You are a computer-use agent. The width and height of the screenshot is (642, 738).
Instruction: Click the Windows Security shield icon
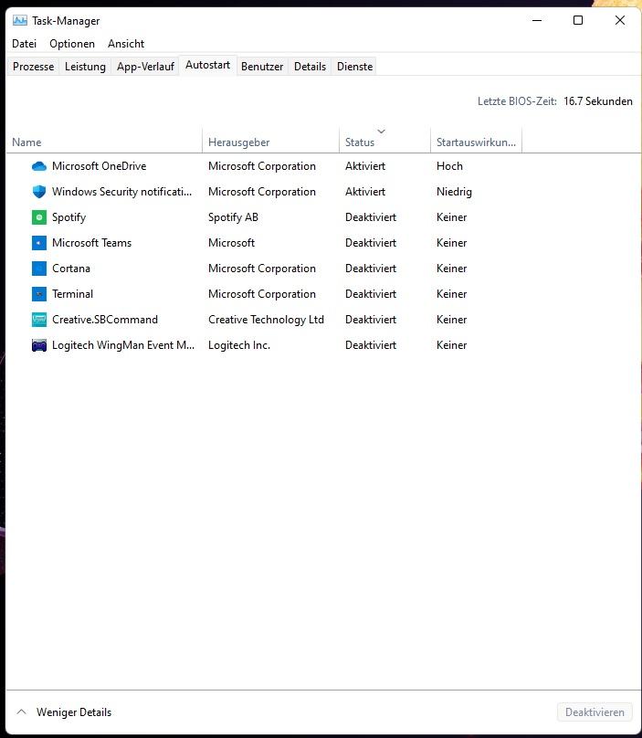pyautogui.click(x=39, y=192)
